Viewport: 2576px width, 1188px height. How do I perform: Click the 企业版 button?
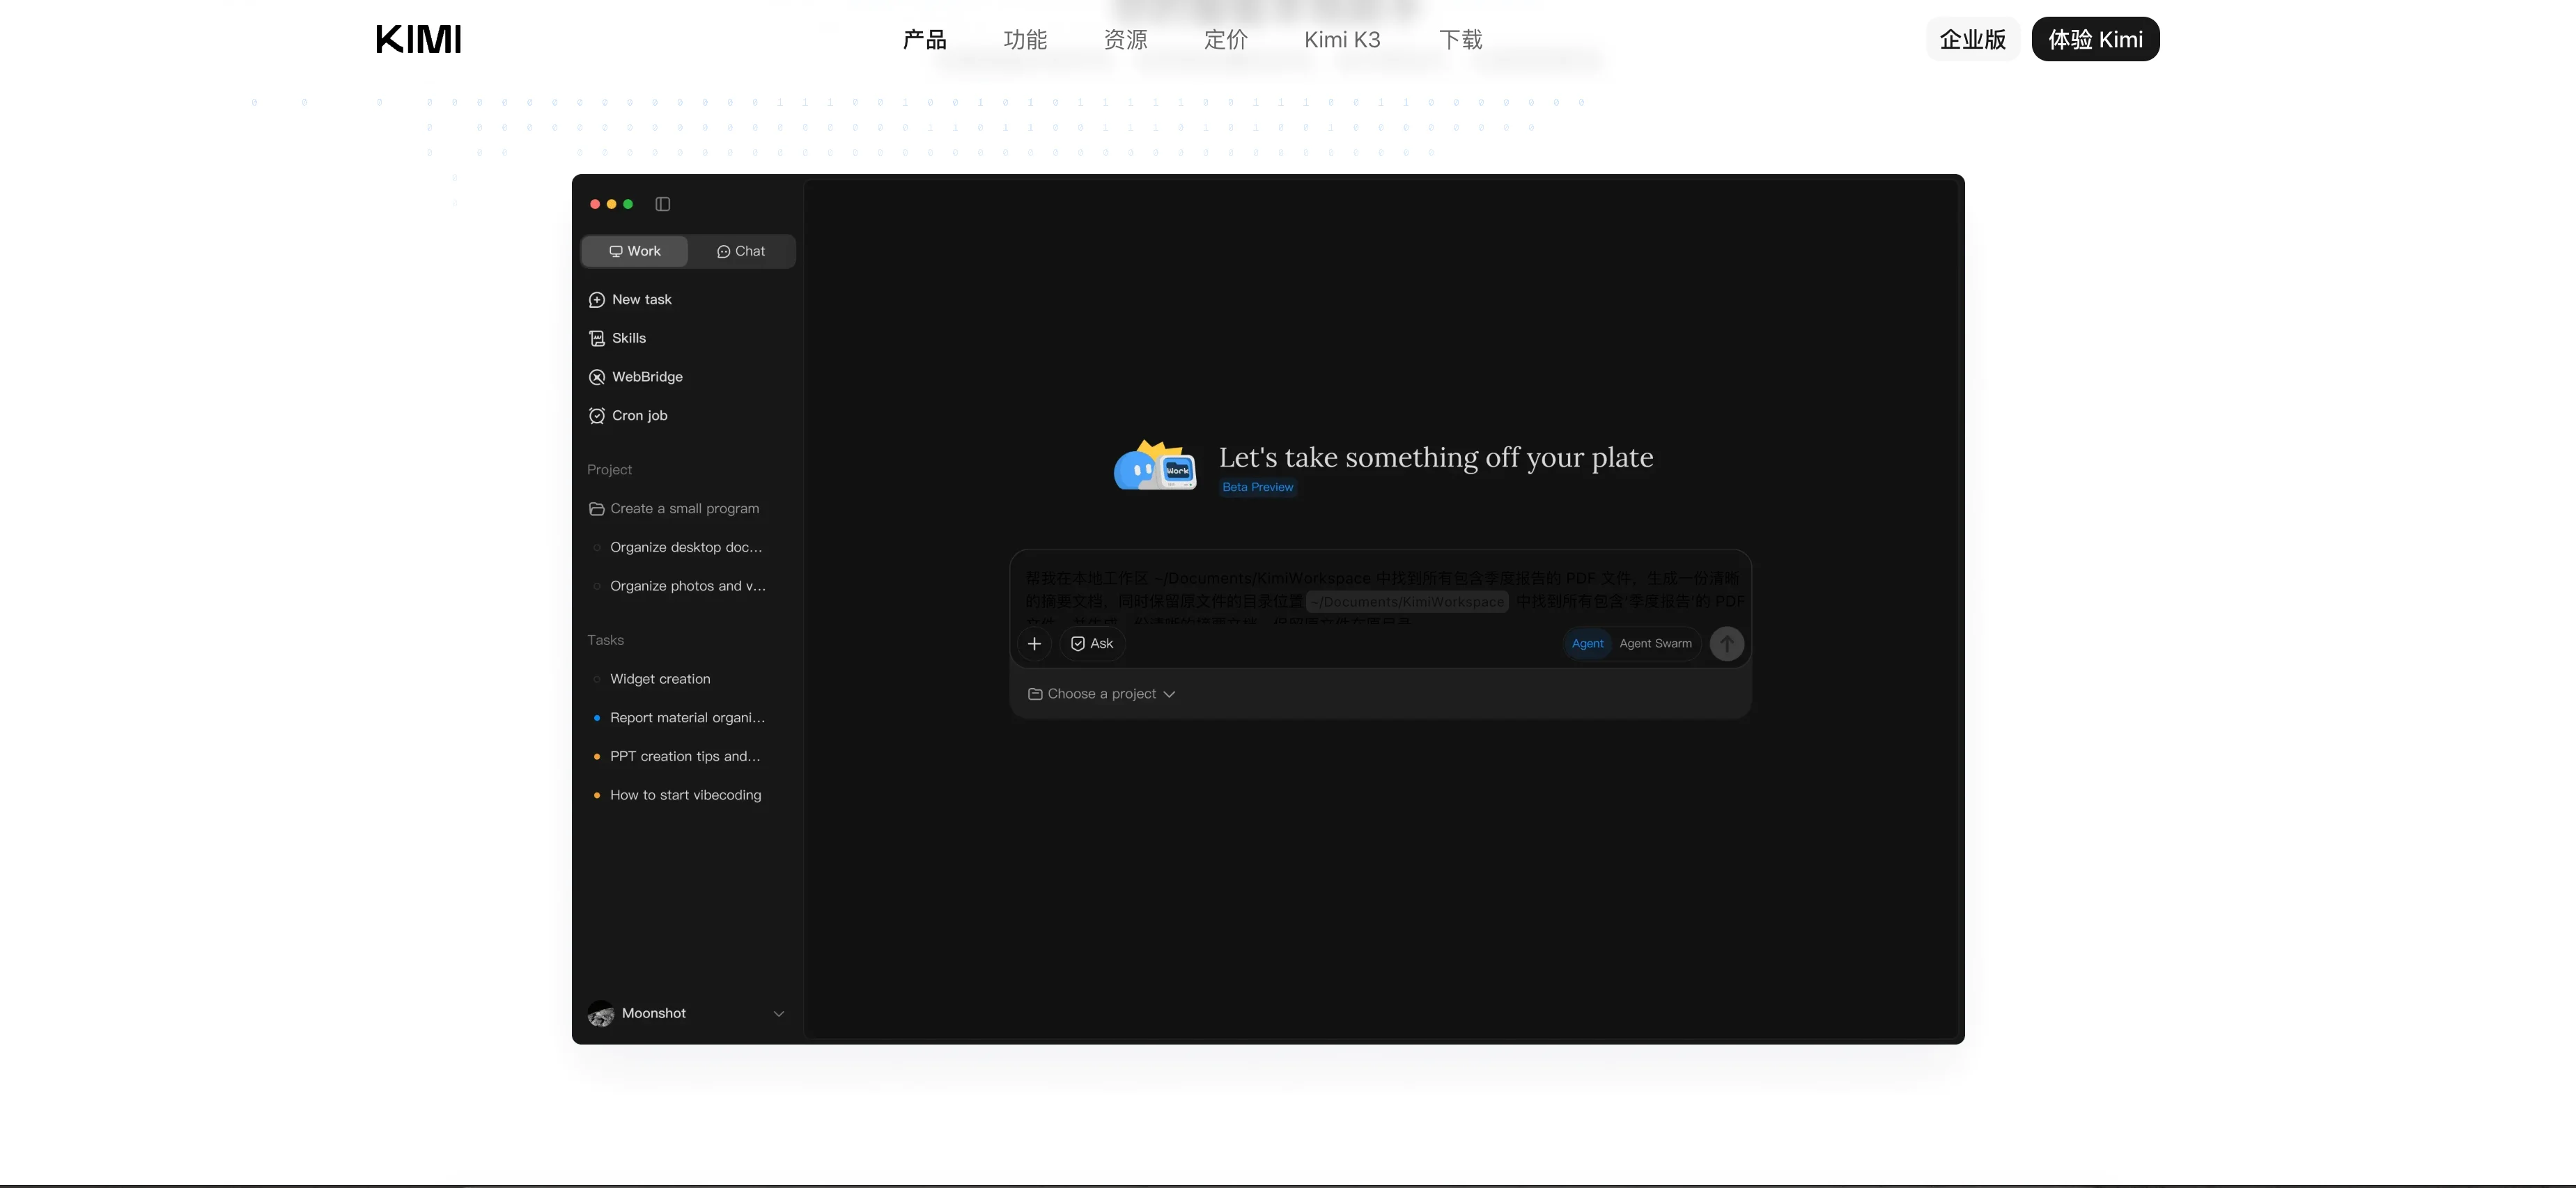click(x=1972, y=39)
